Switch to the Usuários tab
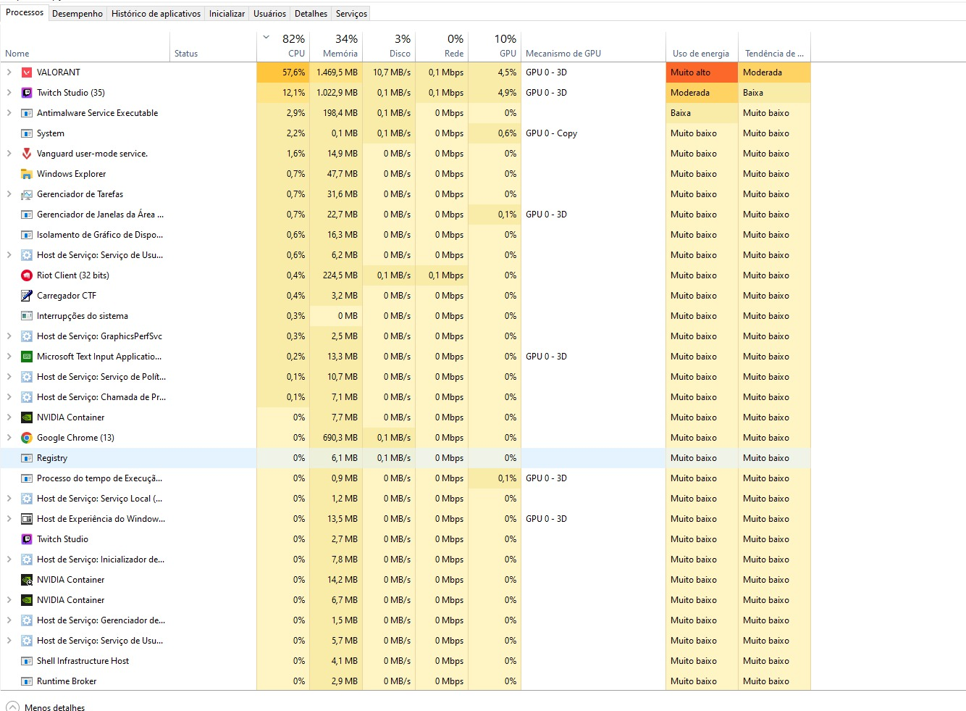 (x=269, y=14)
